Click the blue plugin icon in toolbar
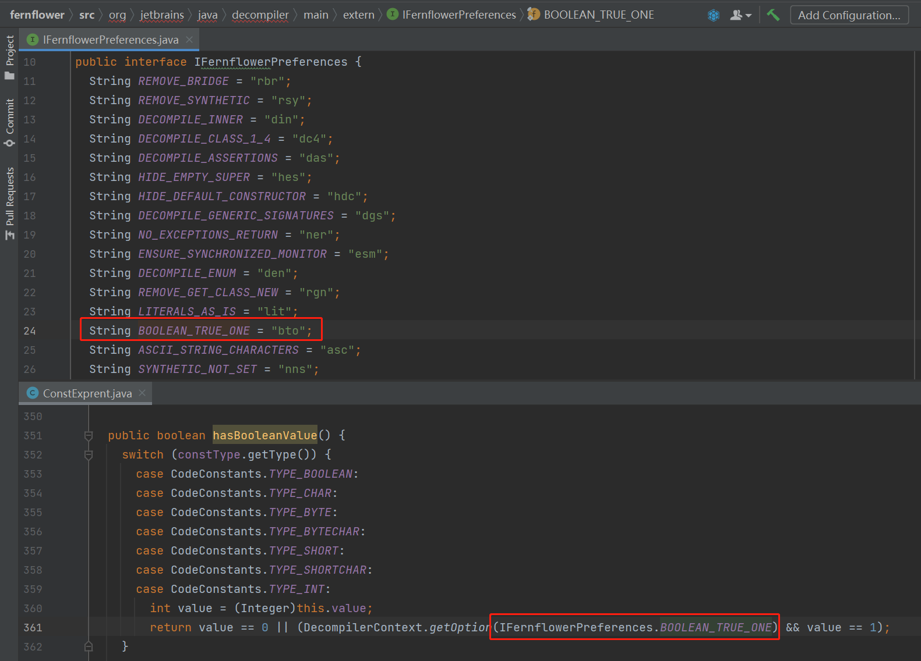The height and width of the screenshot is (661, 921). pos(714,15)
